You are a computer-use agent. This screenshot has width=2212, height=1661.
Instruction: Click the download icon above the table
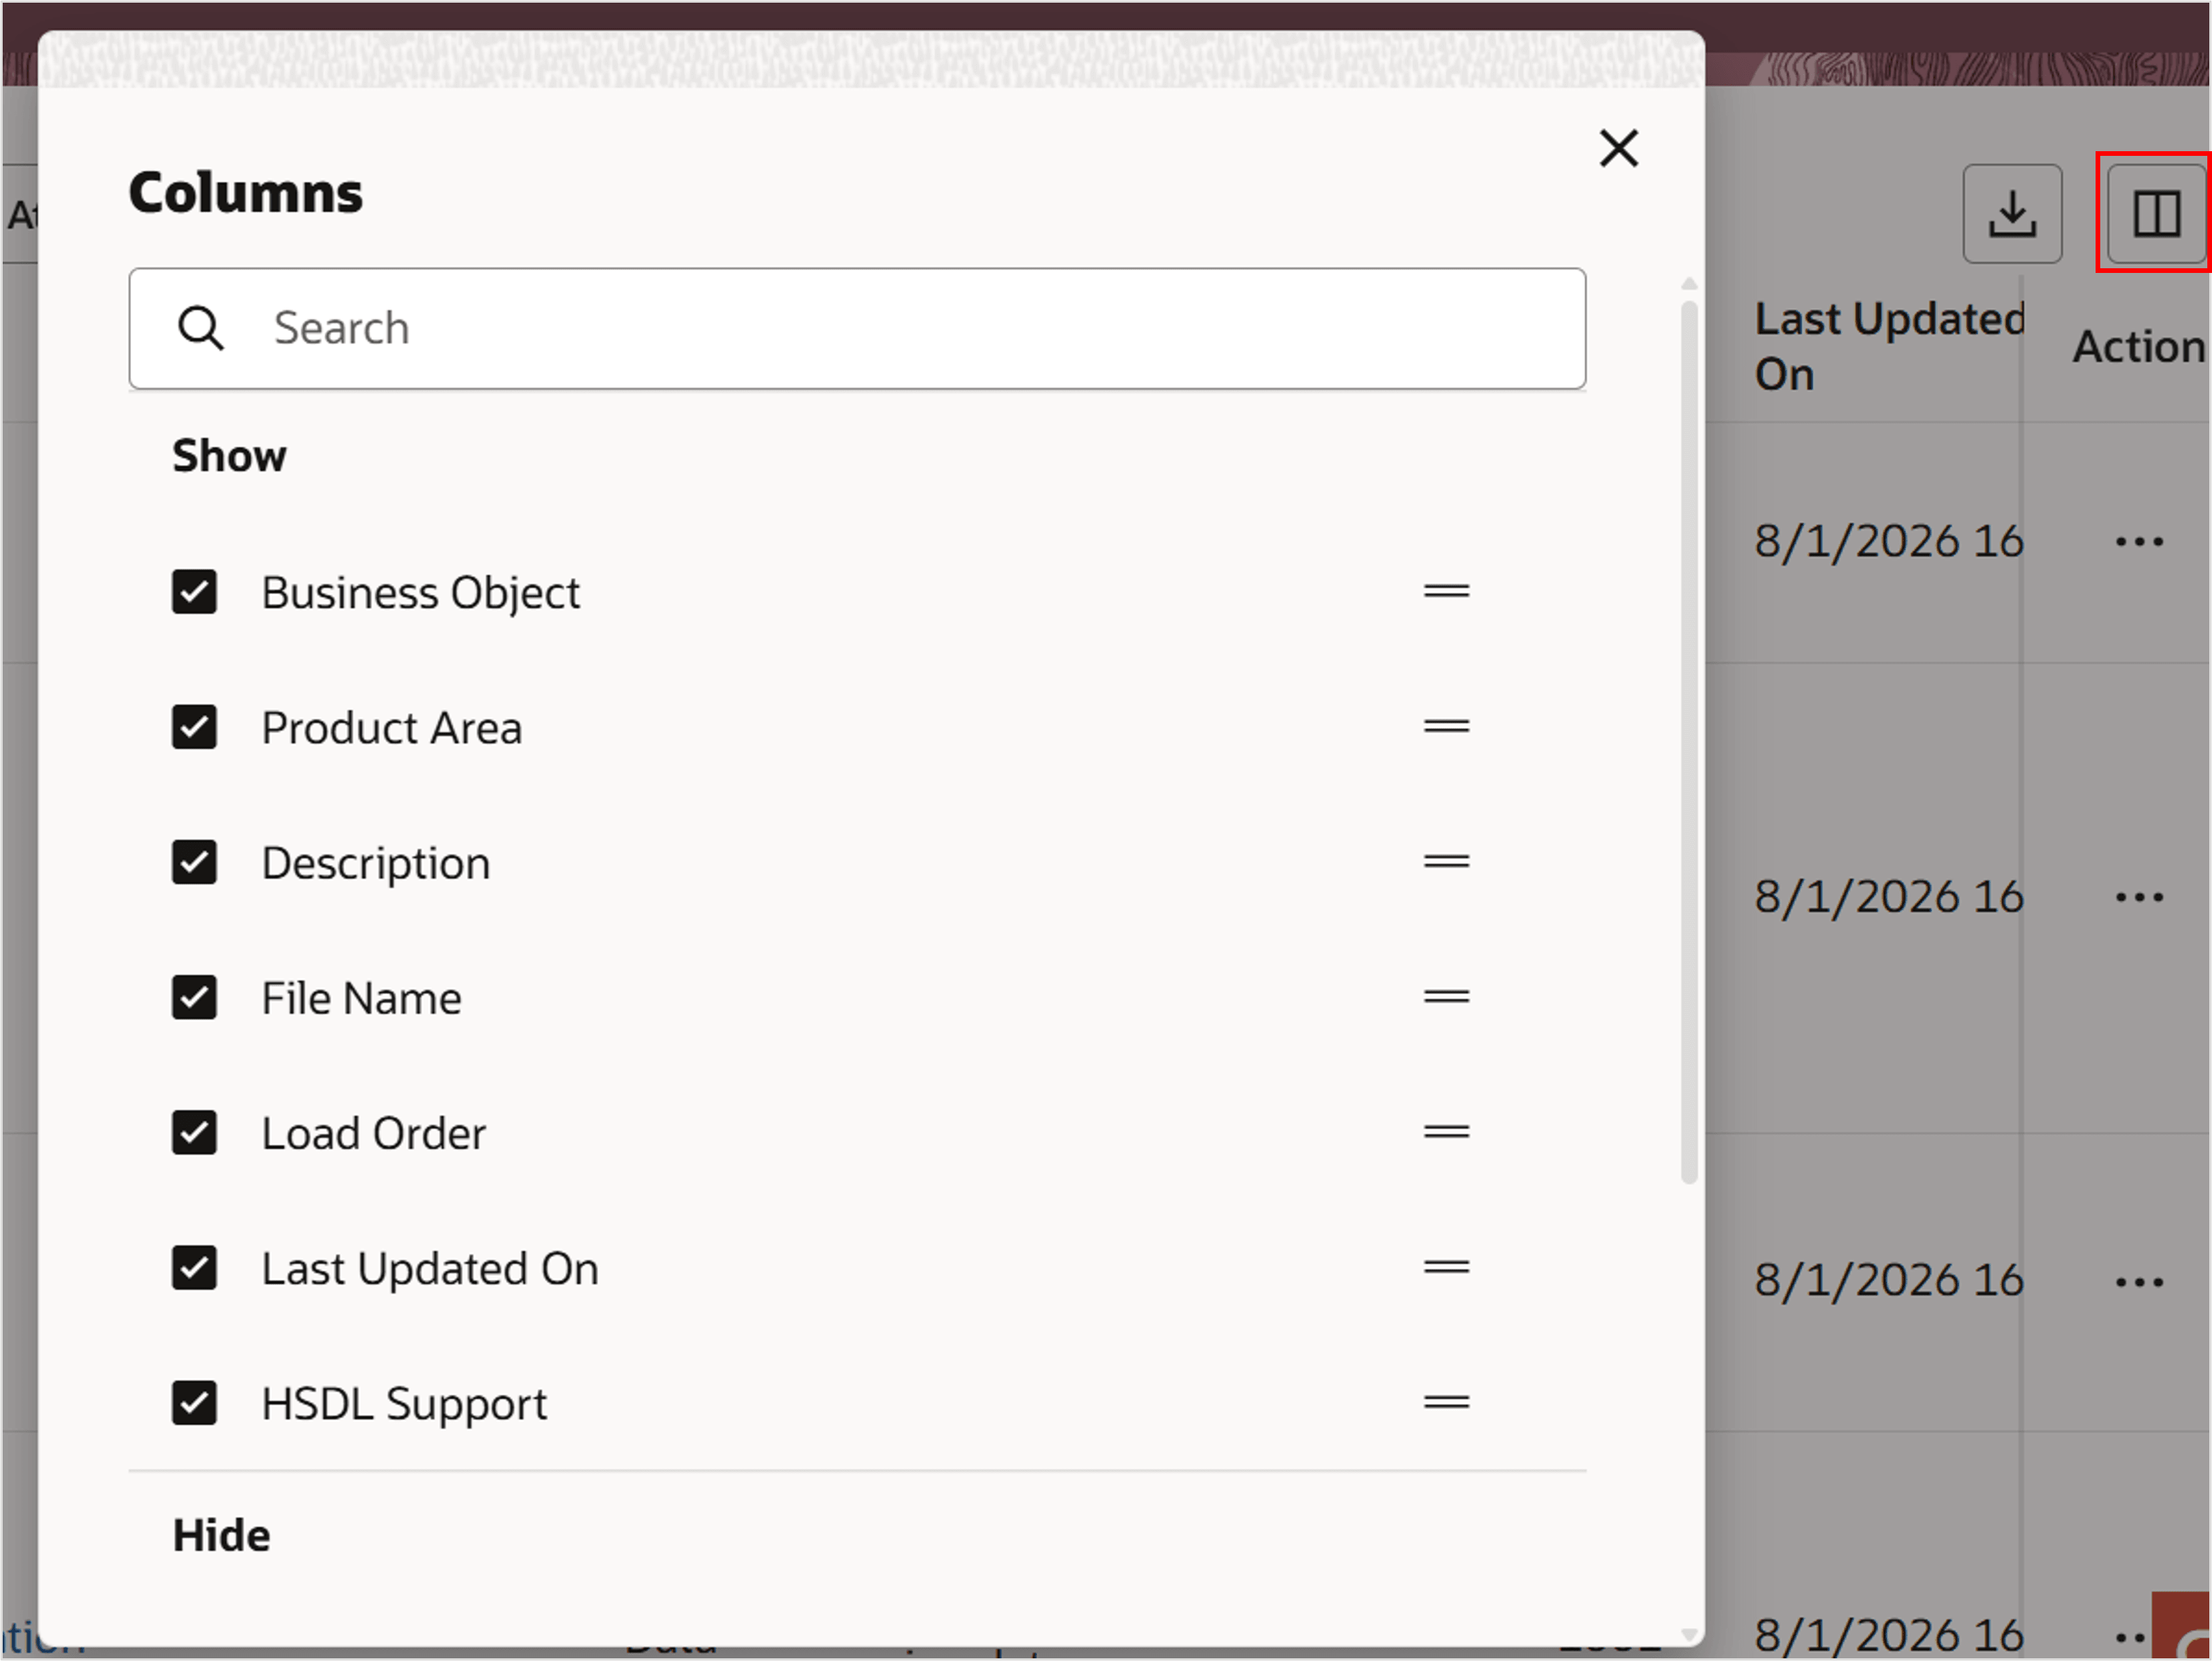2012,212
